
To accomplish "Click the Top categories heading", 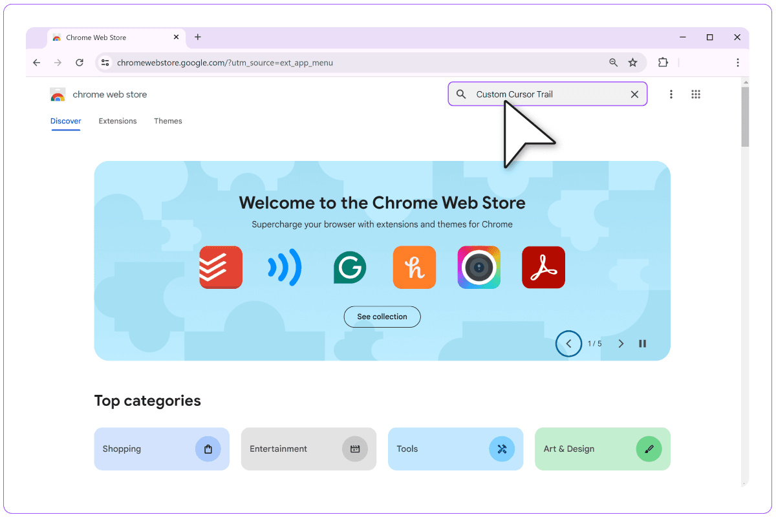I will point(147,401).
